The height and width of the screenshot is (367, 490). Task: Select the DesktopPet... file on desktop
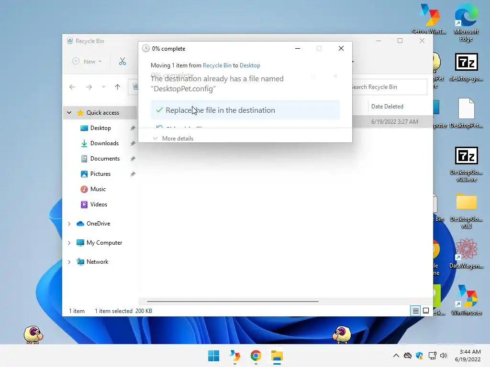click(x=466, y=113)
